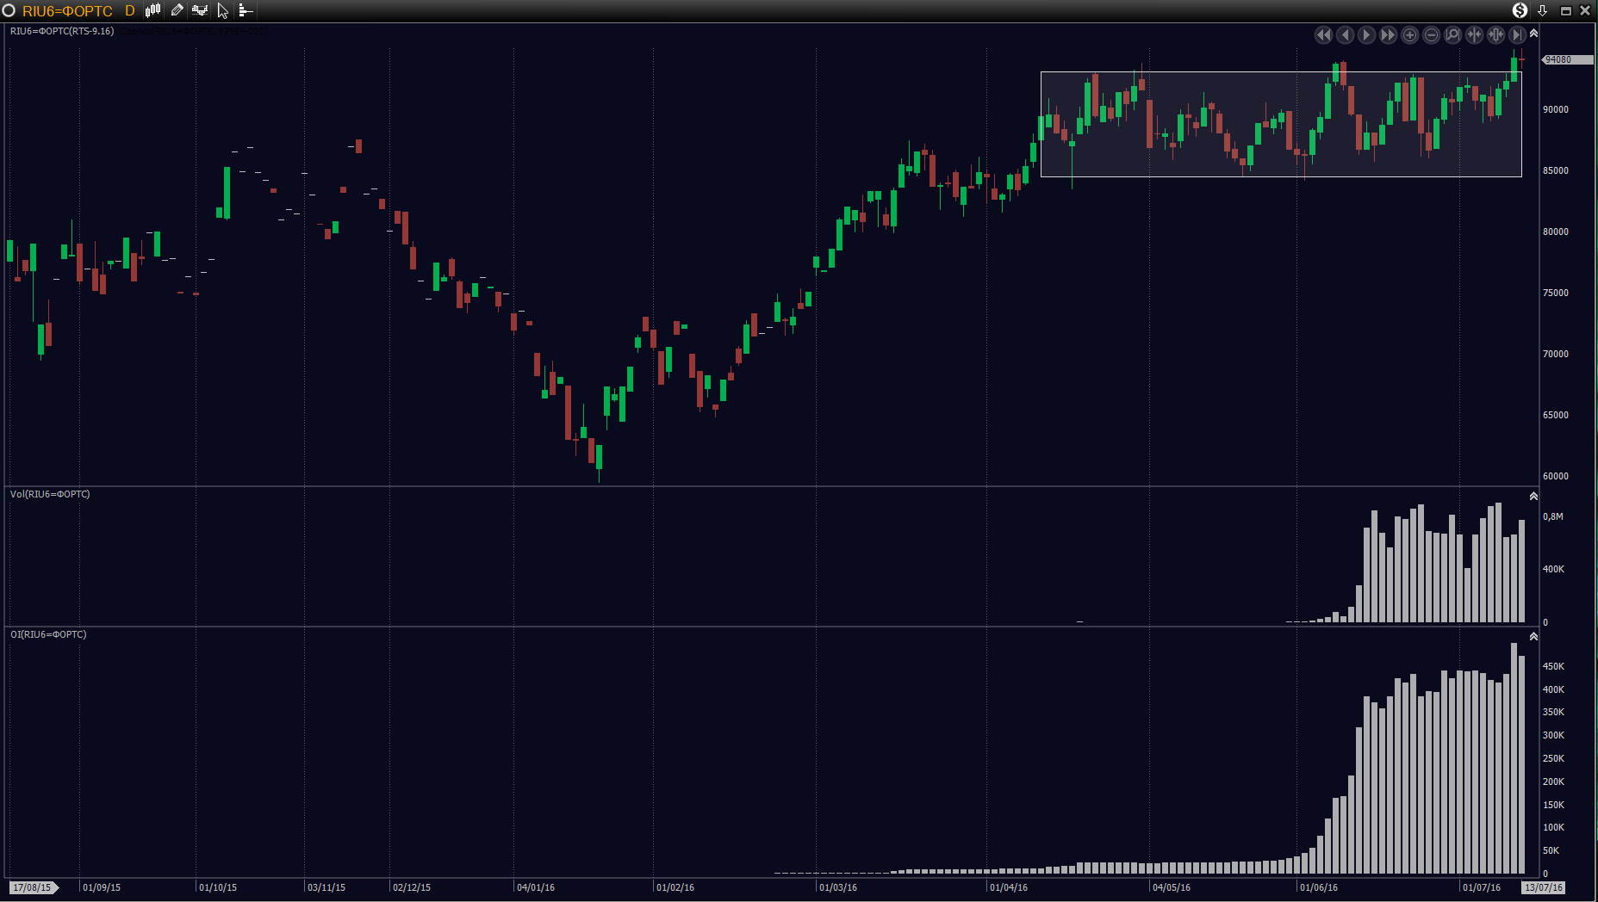The image size is (1598, 902).
Task: Click the 450K open interest axis label
Action: 1553,667
